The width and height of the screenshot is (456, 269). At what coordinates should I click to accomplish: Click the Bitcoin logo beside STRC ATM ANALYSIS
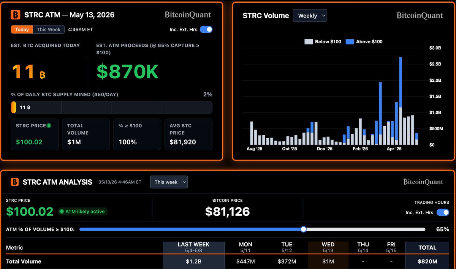tap(14, 182)
